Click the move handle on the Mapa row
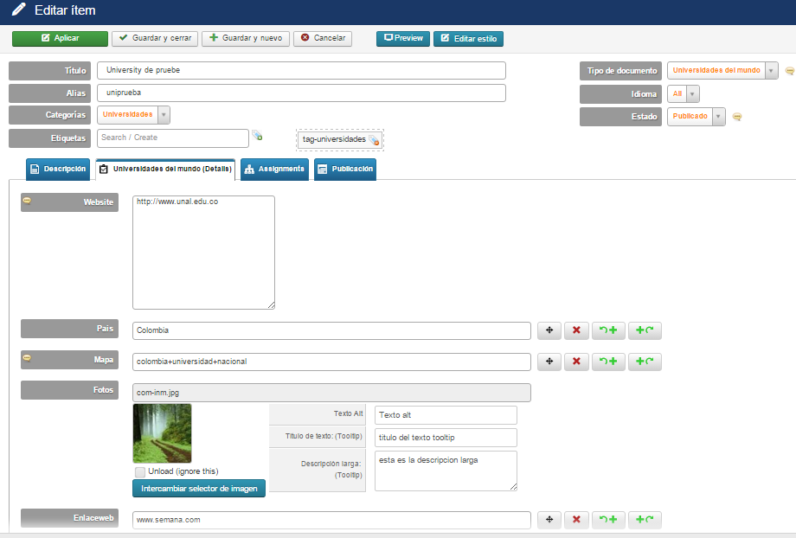Image resolution: width=796 pixels, height=538 pixels. [549, 362]
